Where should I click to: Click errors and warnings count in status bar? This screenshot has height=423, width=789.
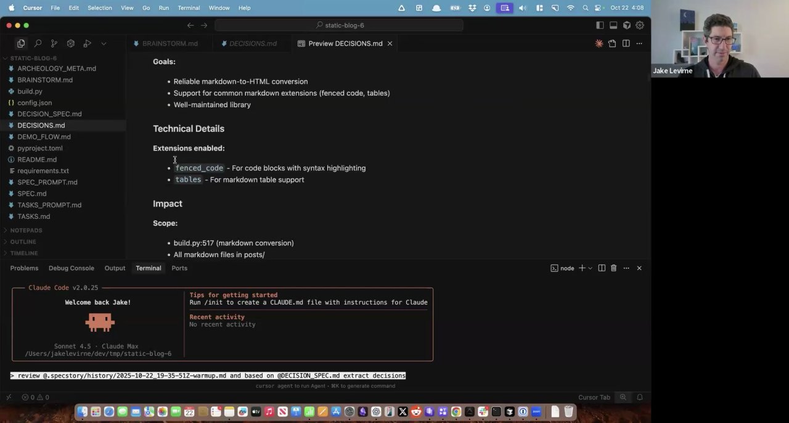pyautogui.click(x=35, y=398)
